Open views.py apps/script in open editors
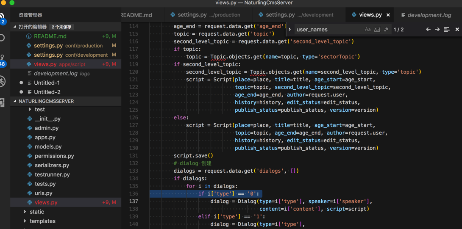This screenshot has height=229, width=462. pos(66,64)
